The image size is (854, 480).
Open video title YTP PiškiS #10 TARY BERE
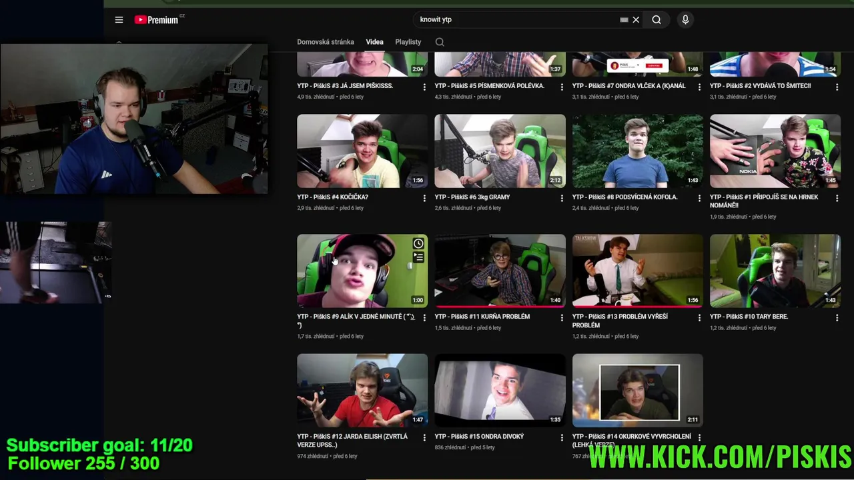749,317
